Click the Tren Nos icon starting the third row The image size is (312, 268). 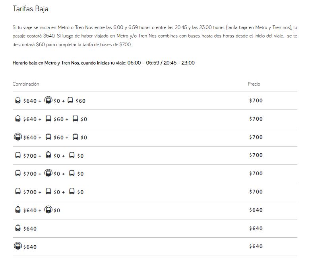tap(17, 137)
